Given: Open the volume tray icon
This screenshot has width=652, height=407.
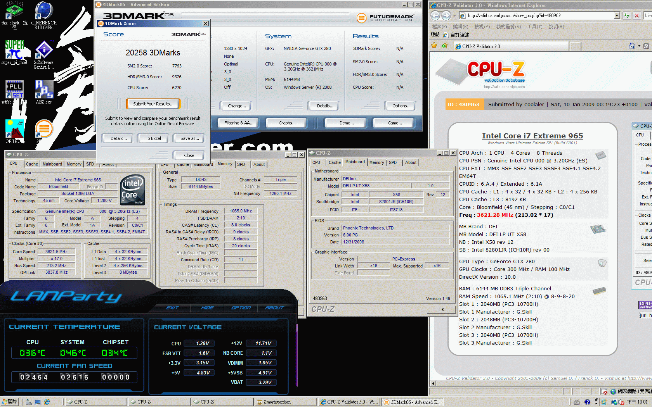Looking at the screenshot, I should point(621,402).
